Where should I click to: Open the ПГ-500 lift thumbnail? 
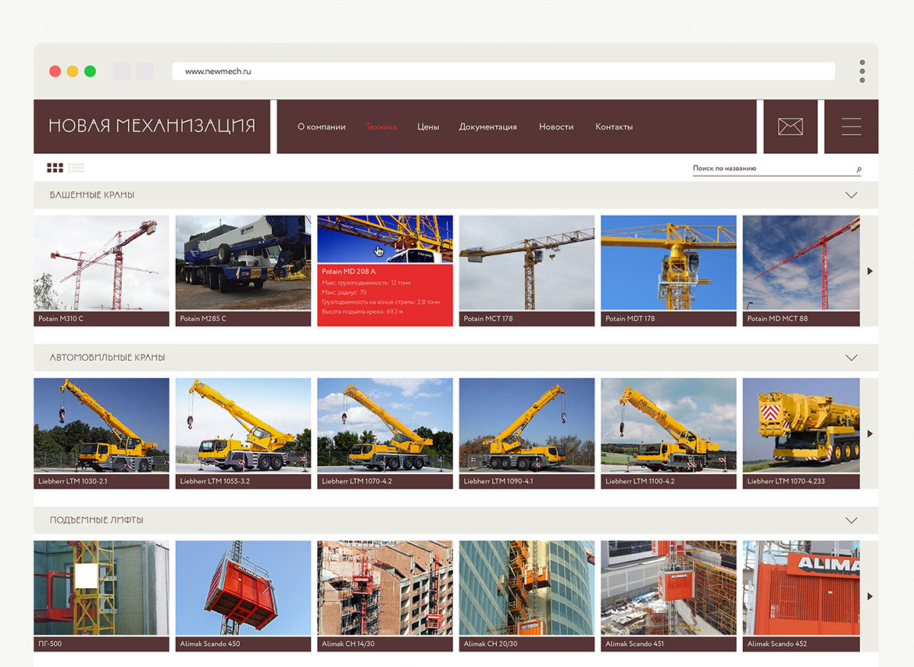tap(102, 595)
